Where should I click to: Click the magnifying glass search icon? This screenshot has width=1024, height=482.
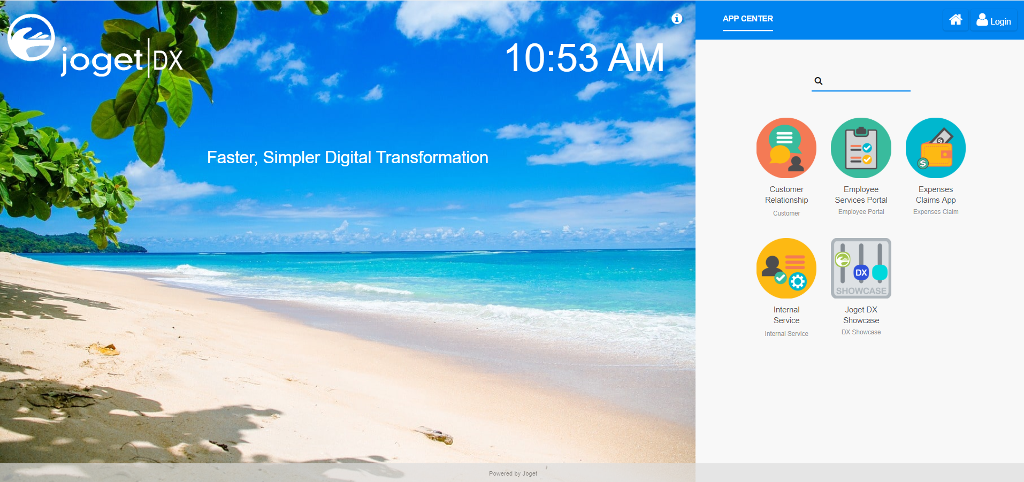(818, 81)
